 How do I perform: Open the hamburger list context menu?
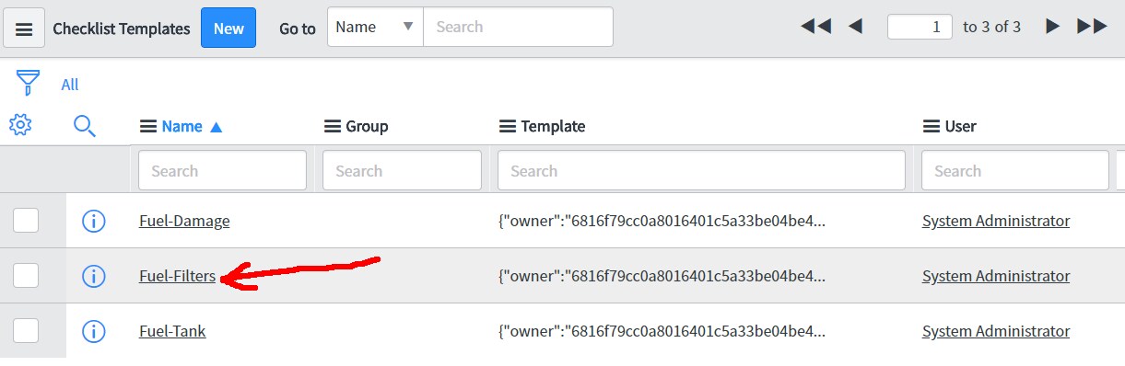[x=24, y=29]
